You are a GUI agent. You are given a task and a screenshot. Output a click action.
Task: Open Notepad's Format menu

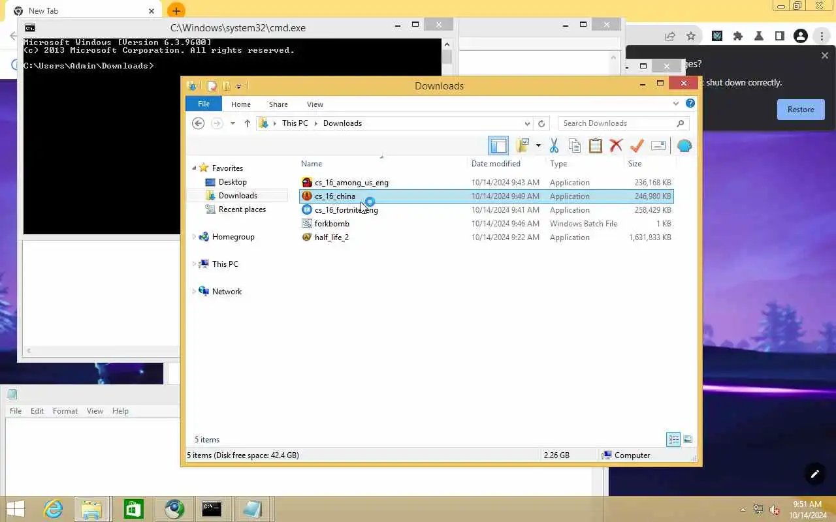click(x=65, y=411)
